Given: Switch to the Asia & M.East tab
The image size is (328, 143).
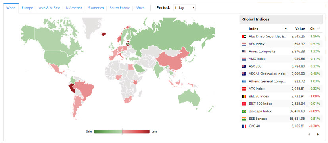Looking at the screenshot, I should (x=49, y=8).
